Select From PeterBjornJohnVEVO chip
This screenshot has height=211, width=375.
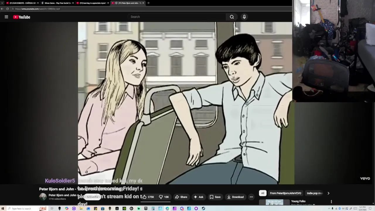tap(285, 193)
